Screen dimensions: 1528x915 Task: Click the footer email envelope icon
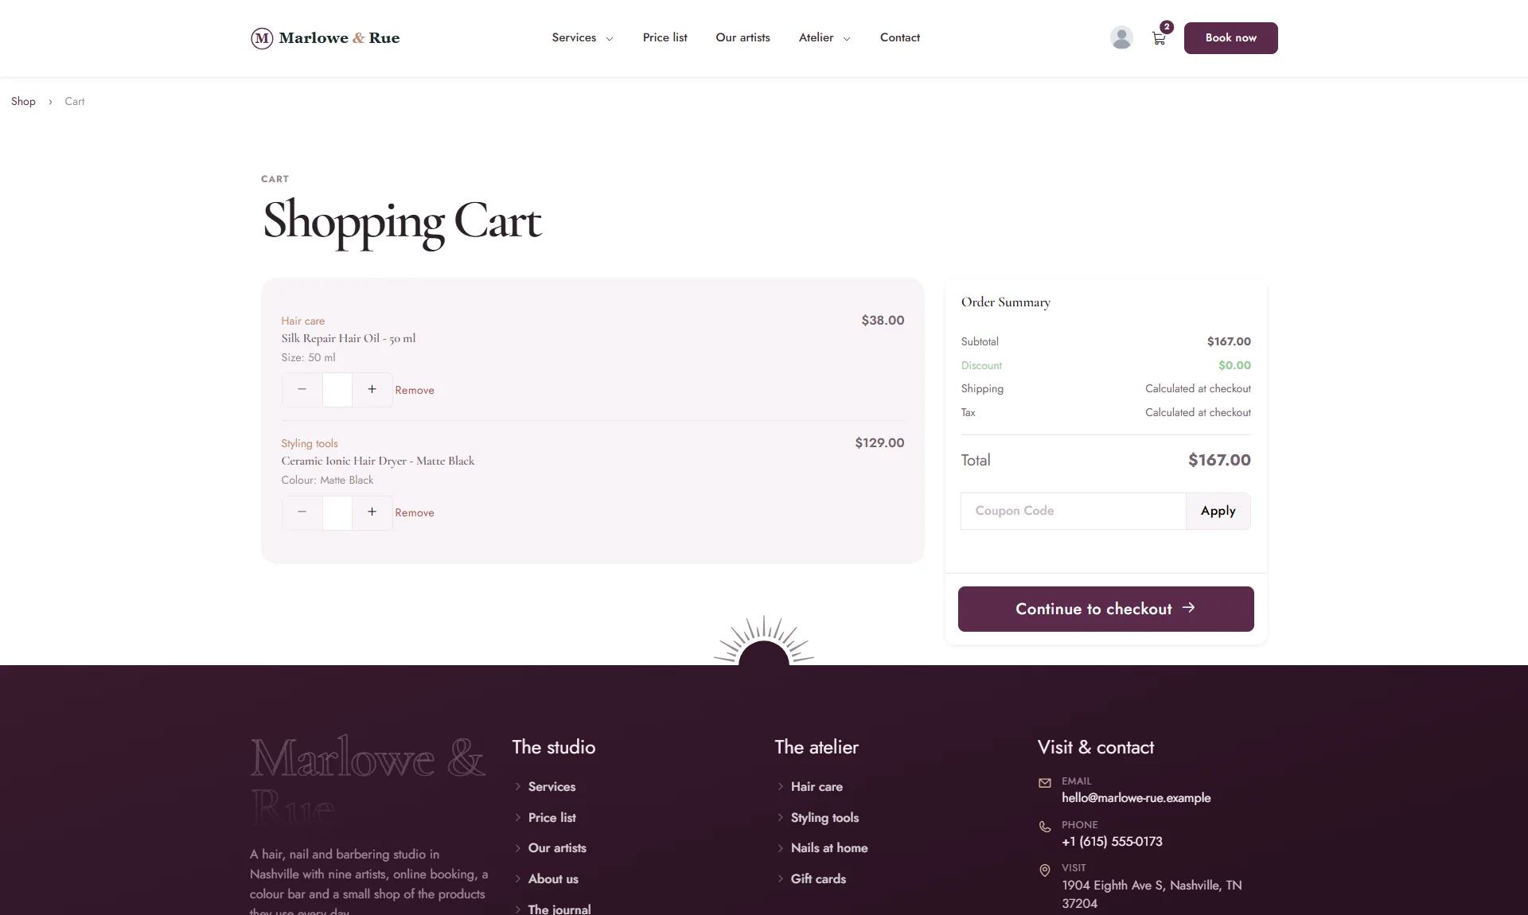pyautogui.click(x=1045, y=783)
